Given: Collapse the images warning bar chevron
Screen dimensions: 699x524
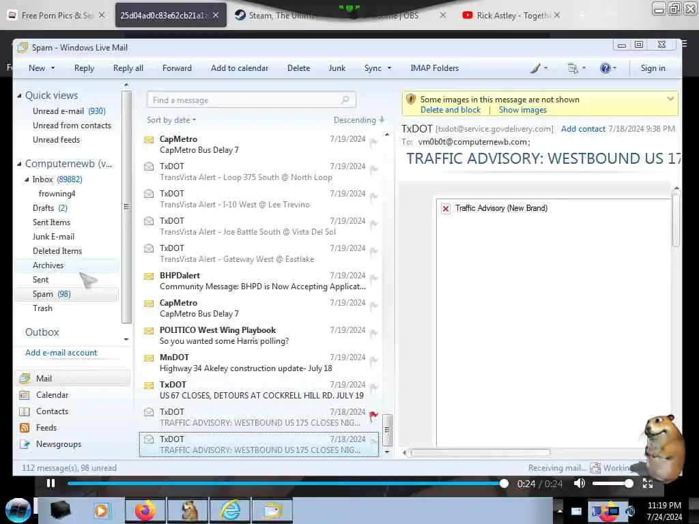Looking at the screenshot, I should click(670, 99).
